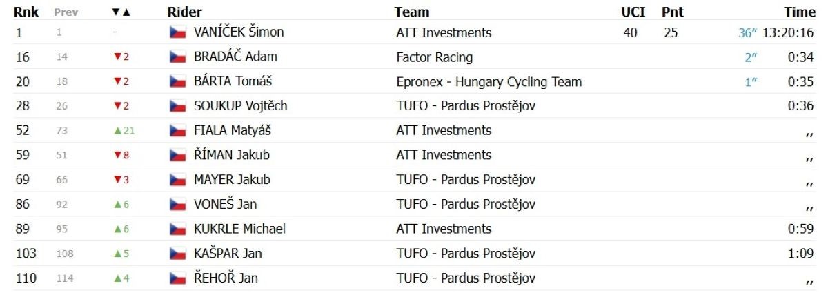Click the flag icon next to ŘEHOŘ Jan

177,278
